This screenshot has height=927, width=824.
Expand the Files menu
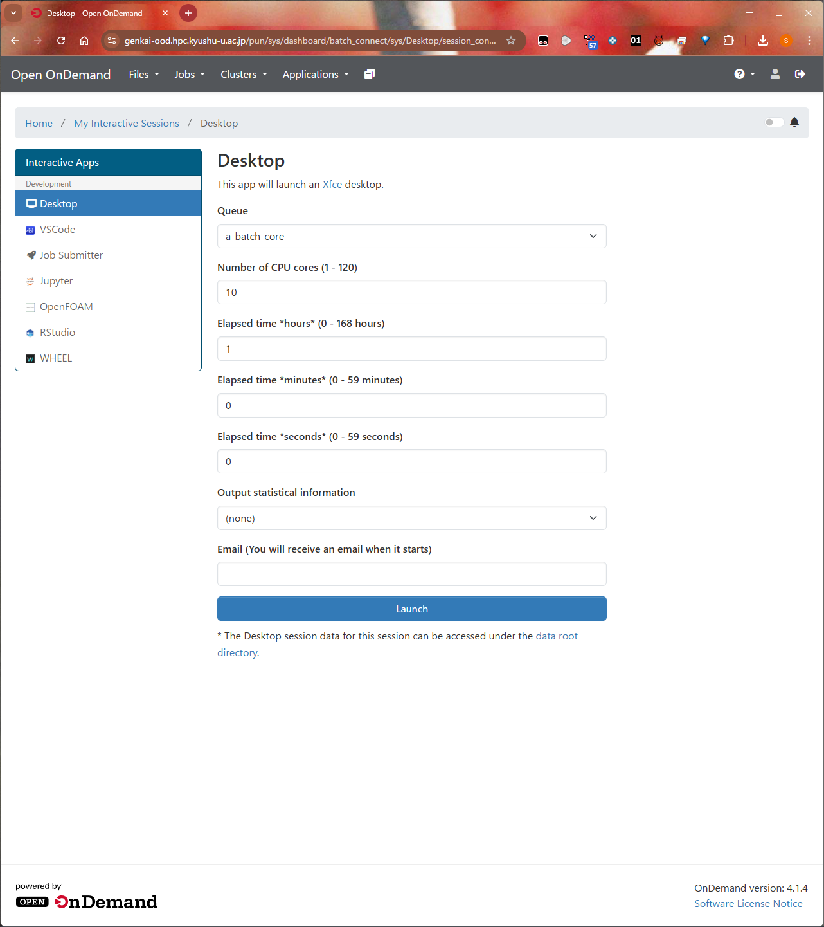click(144, 75)
